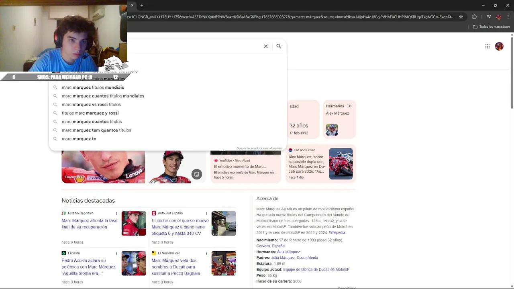514x289 pixels.
Task: Click Estadio Deportivo source logo
Action: click(63, 213)
